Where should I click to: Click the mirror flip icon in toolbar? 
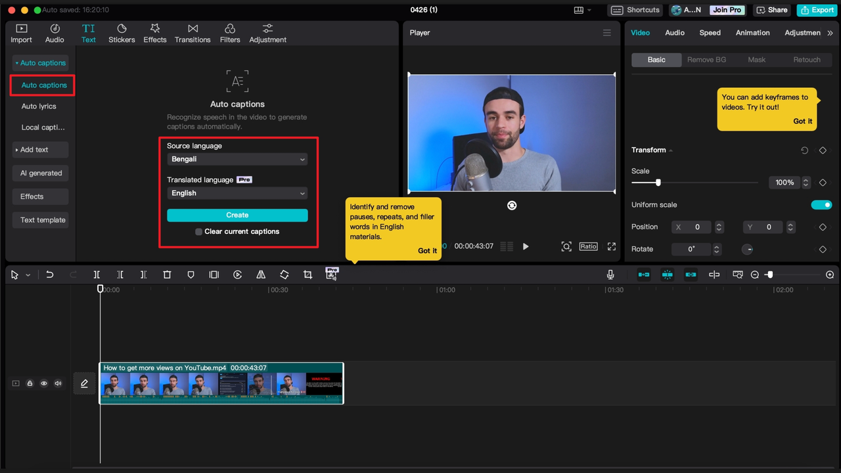pos(261,275)
